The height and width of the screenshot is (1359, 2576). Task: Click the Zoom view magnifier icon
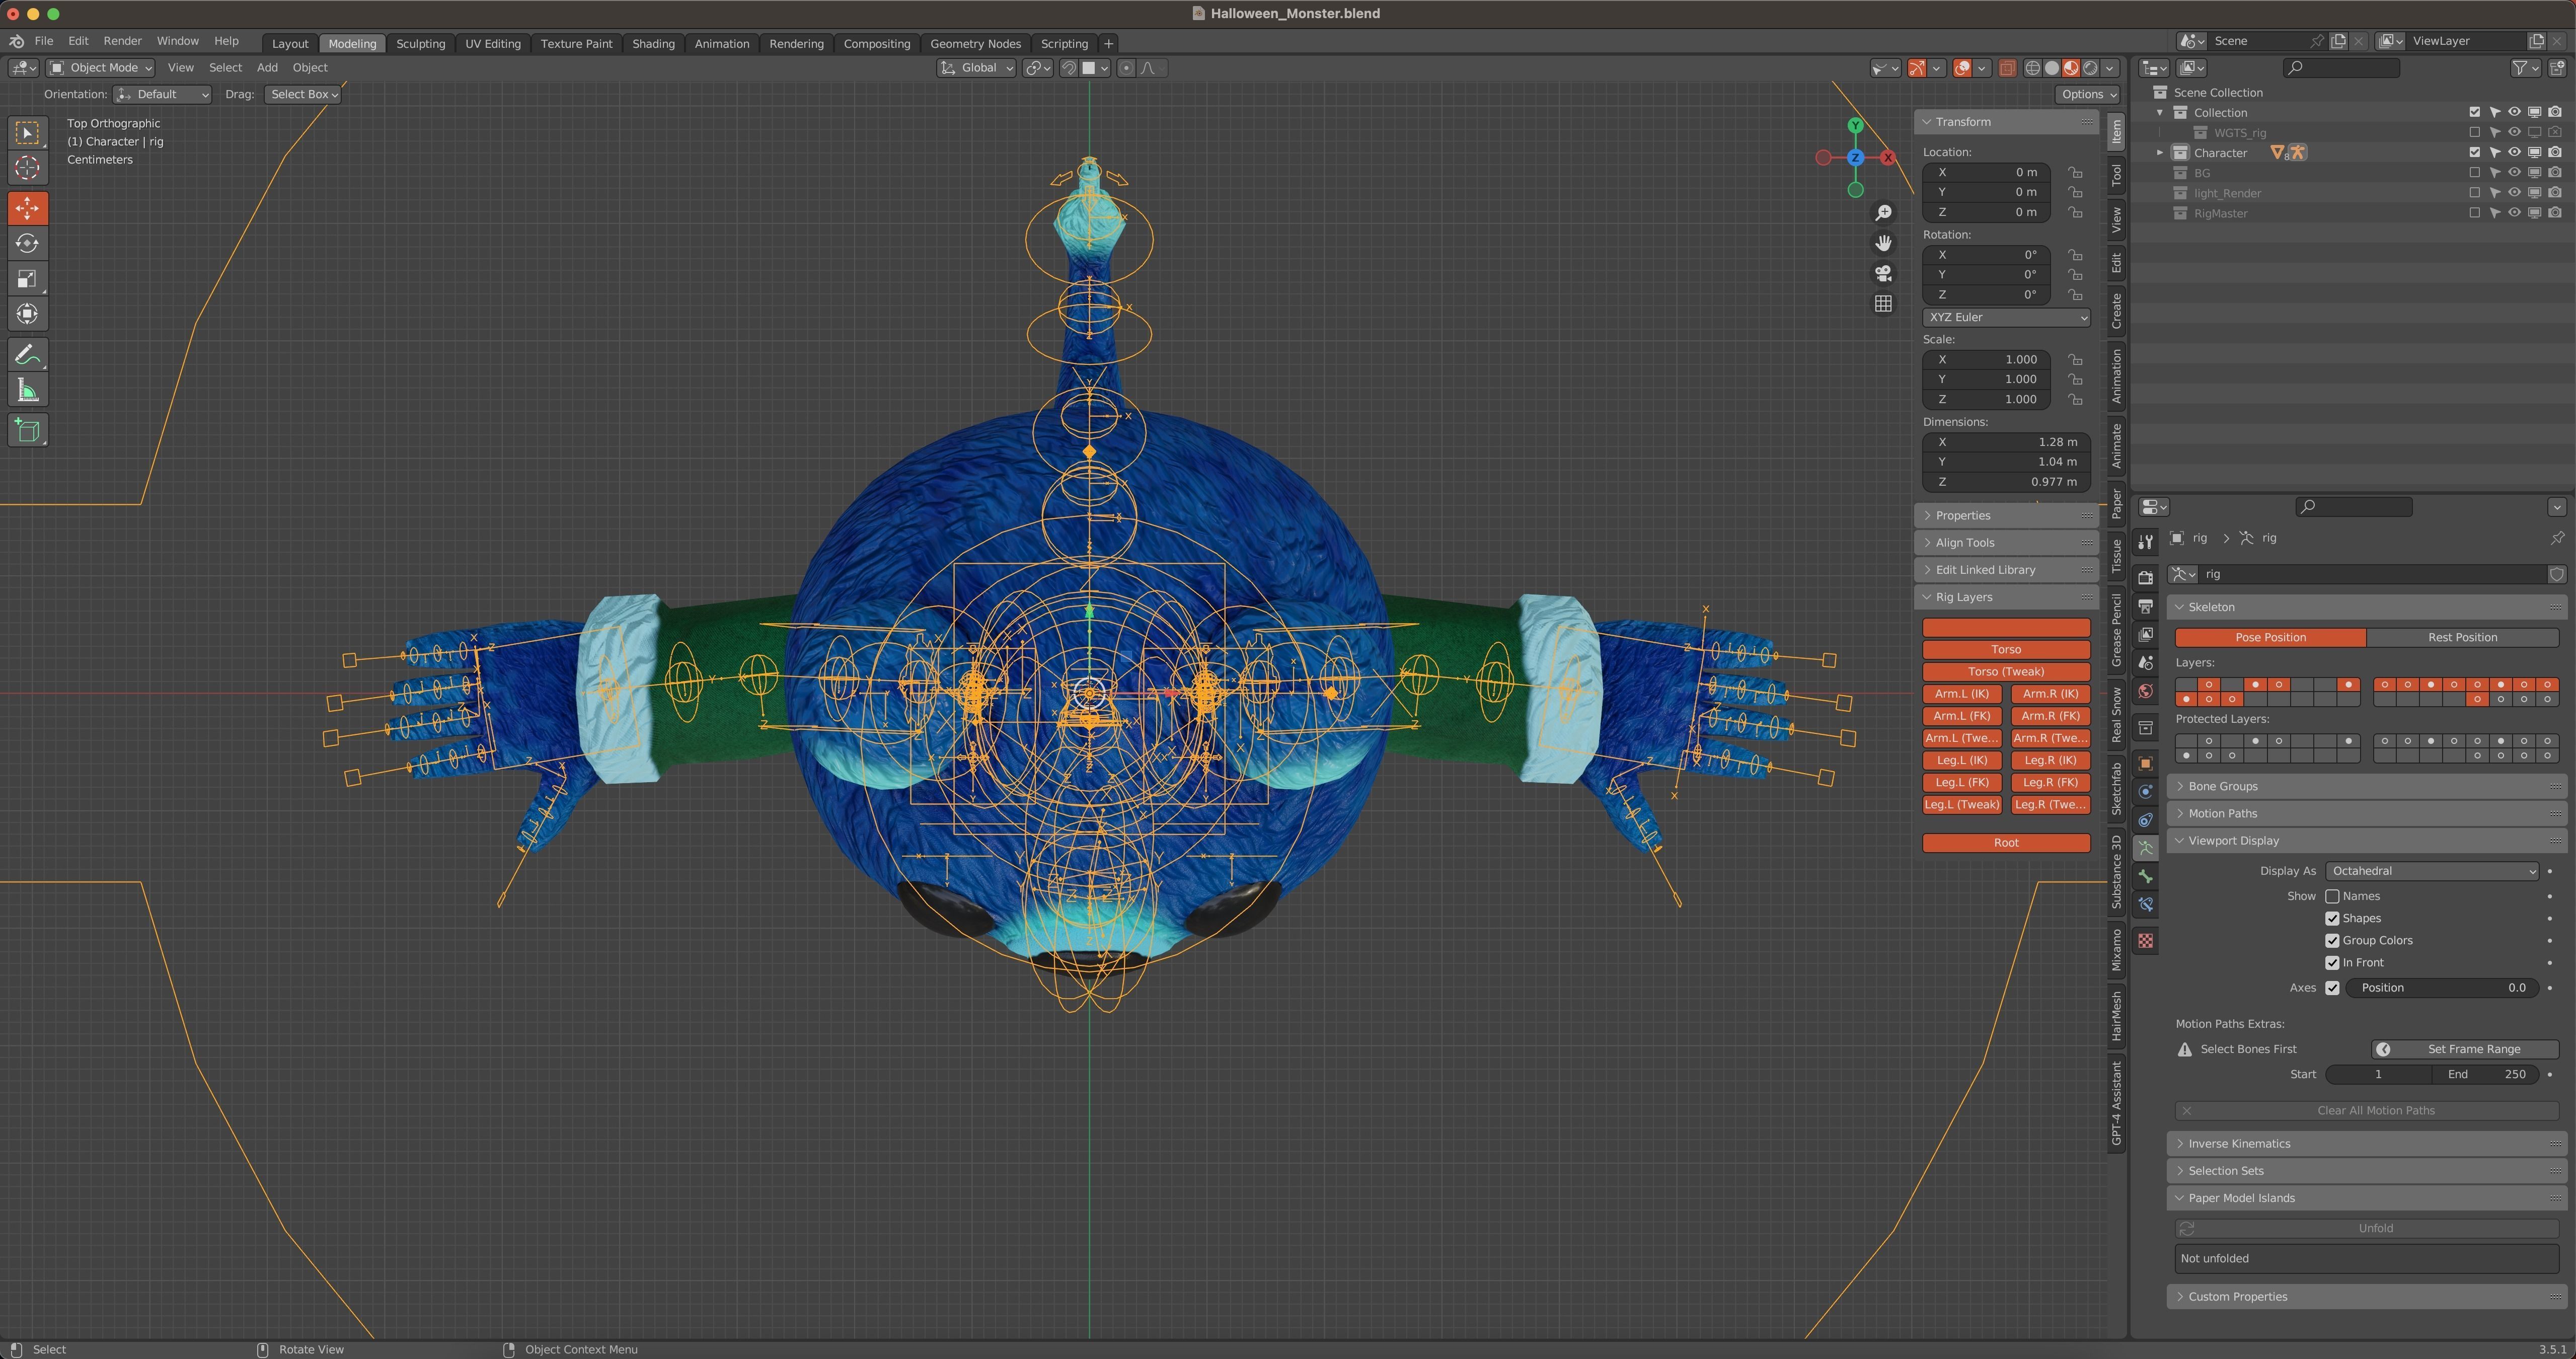(1883, 213)
